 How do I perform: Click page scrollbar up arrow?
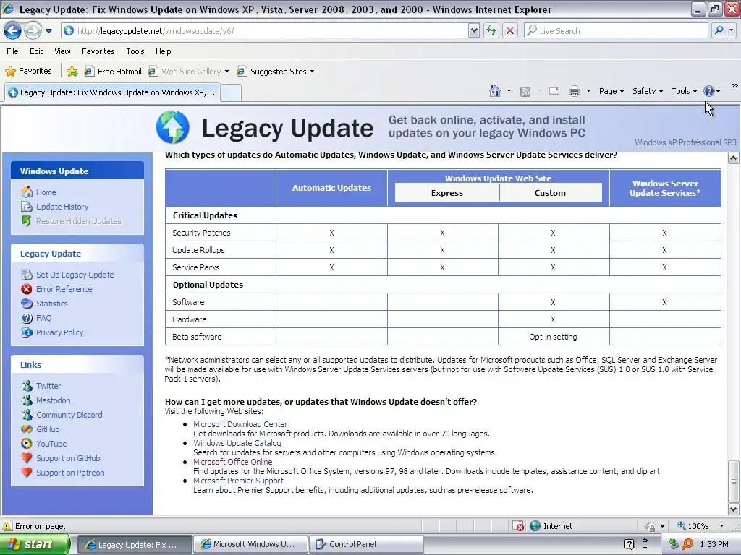coord(734,158)
